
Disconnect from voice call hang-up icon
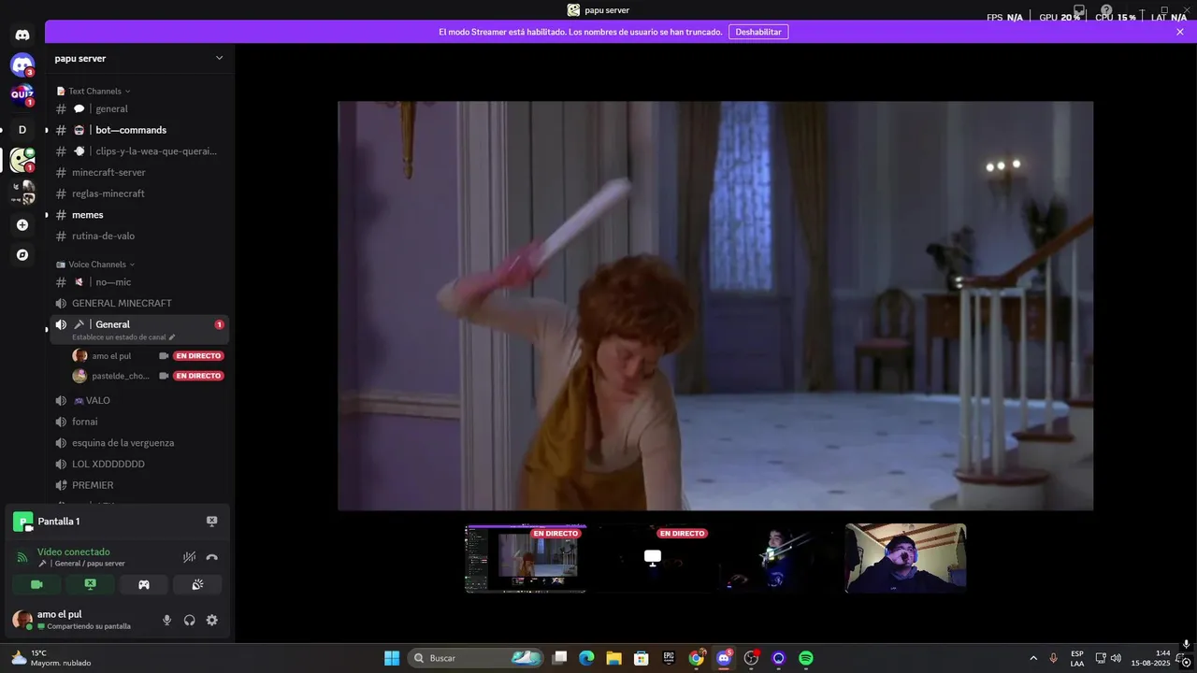(x=211, y=557)
